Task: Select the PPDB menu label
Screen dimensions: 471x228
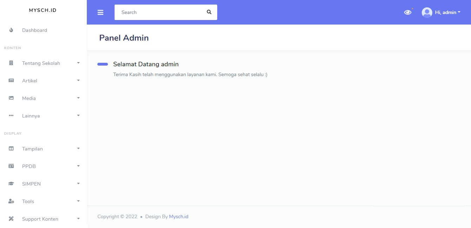Action: coord(29,166)
